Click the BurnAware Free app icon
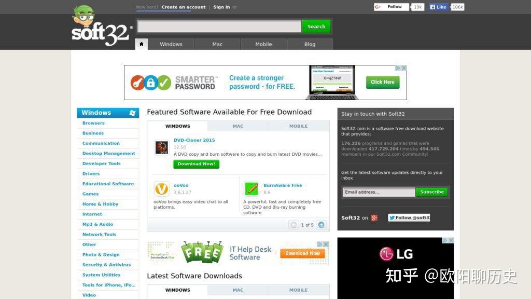531x299 pixels. [x=251, y=189]
